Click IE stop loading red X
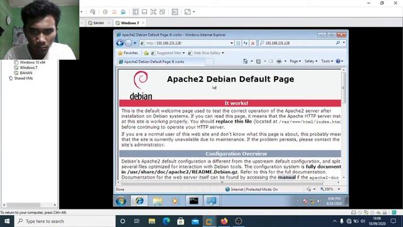403x227 pixels. 253,43
